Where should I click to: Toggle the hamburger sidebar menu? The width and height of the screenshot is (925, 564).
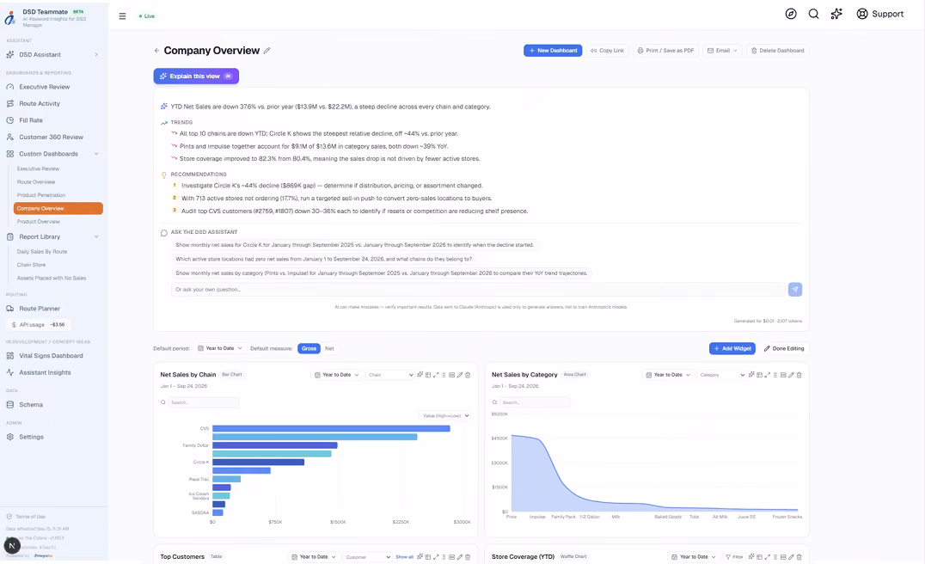[122, 16]
